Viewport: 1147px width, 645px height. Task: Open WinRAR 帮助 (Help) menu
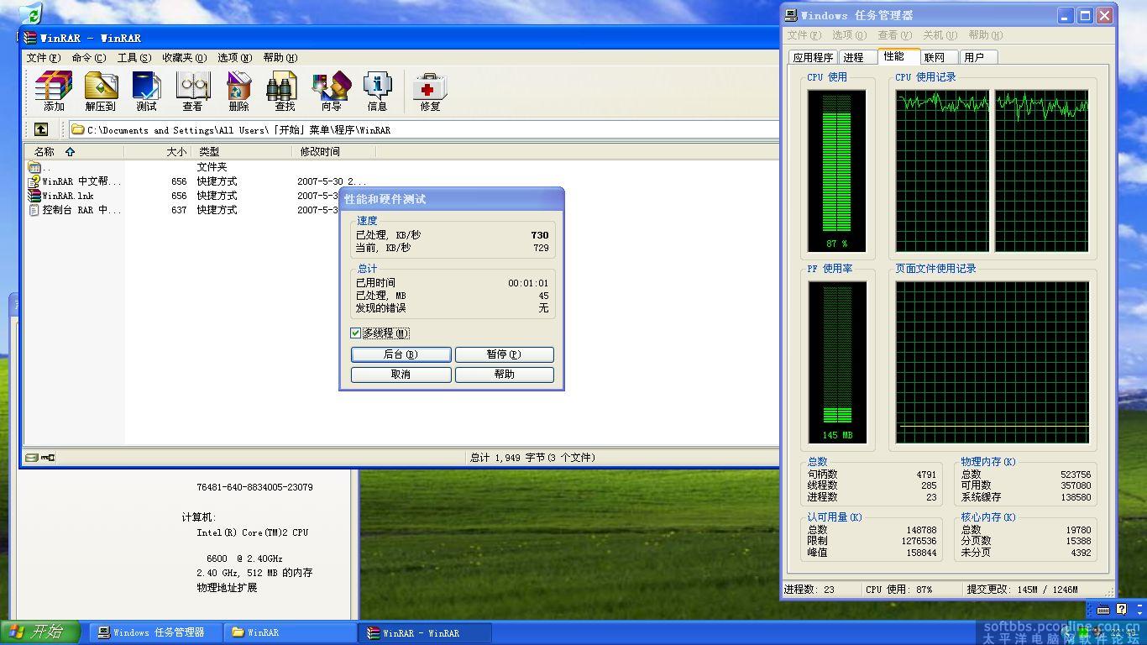[280, 58]
